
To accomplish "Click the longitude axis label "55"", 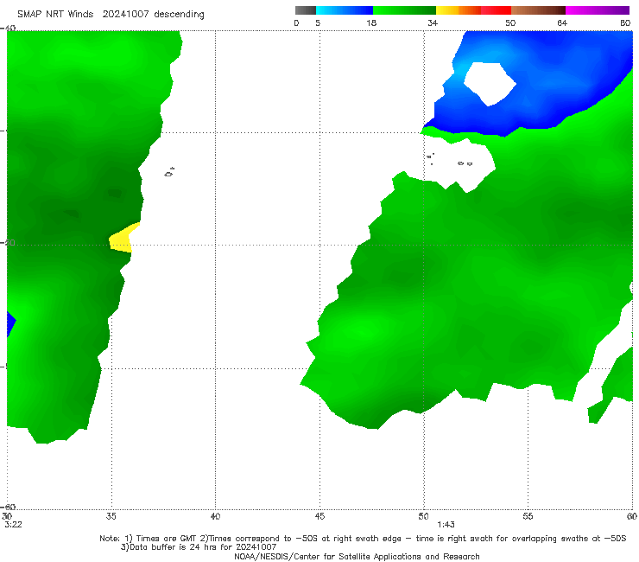I will click(x=528, y=516).
